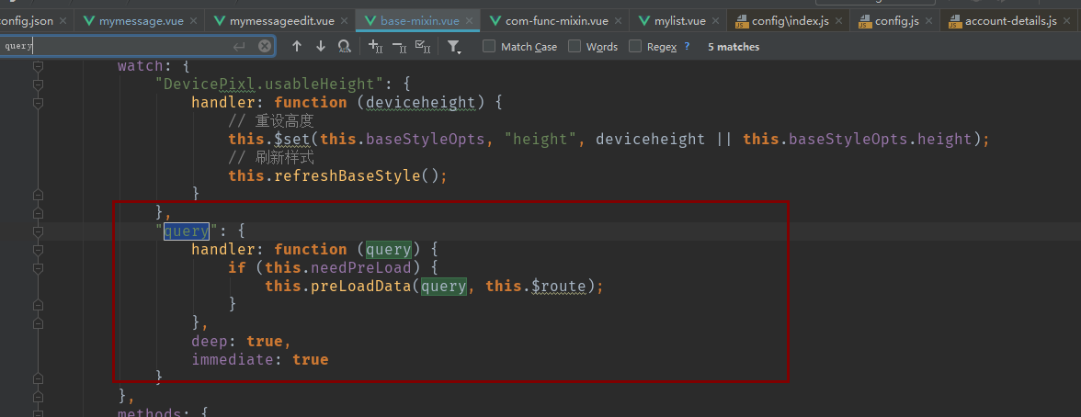Click the "deep: true," line
Screen dimensions: 1081x417
coord(241,341)
